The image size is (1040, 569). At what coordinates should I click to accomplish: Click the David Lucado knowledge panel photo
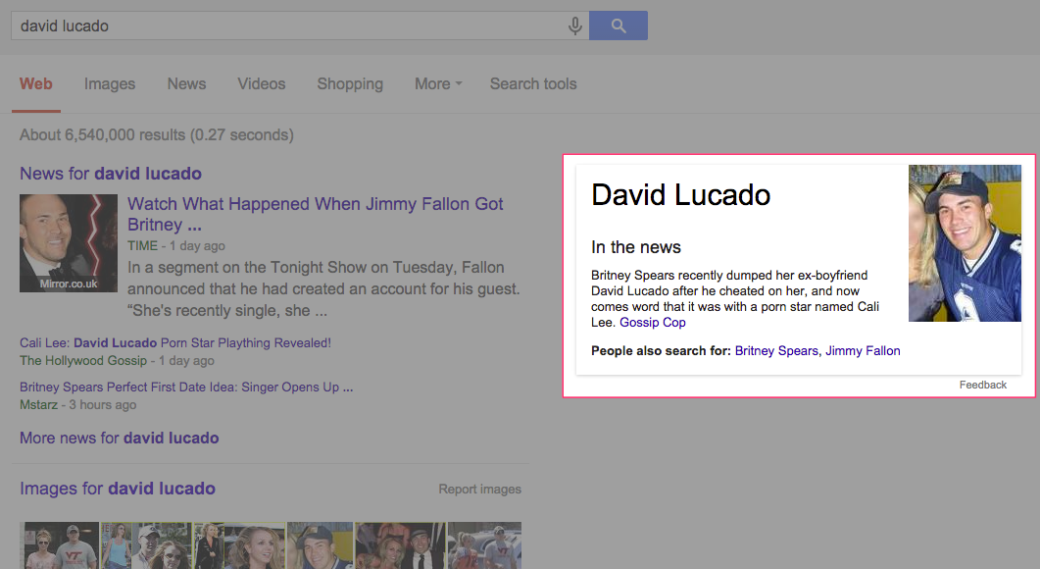[x=965, y=243]
